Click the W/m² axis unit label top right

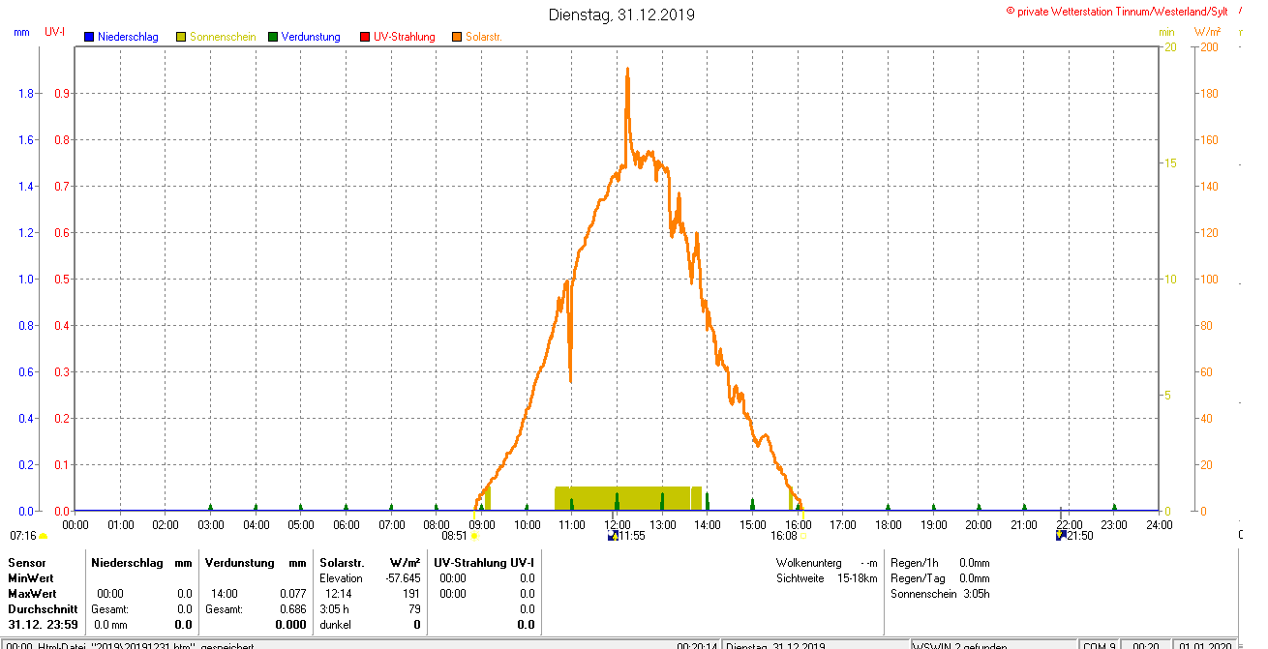tap(1207, 32)
